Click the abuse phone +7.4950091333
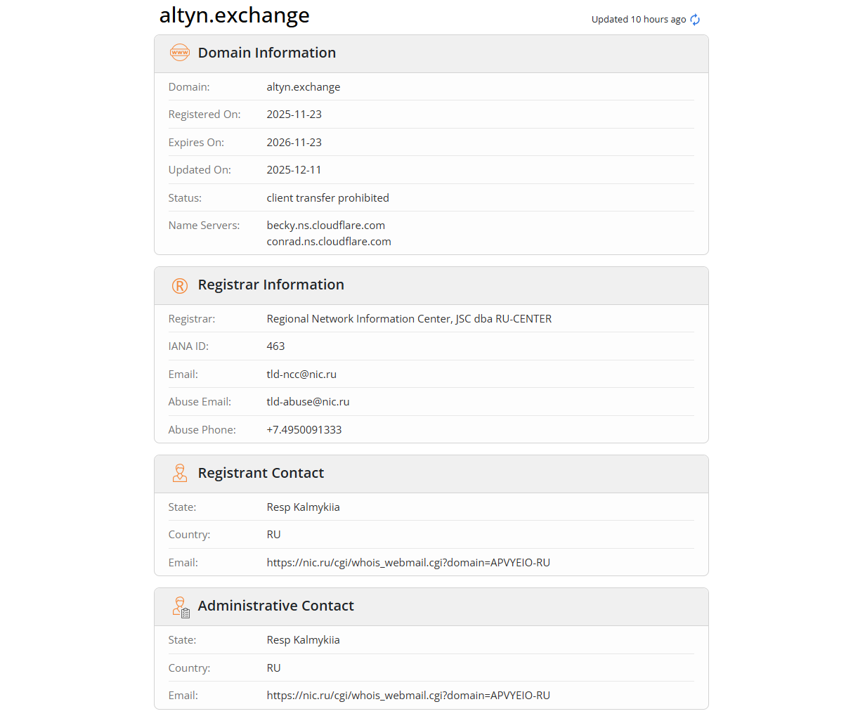This screenshot has width=865, height=716. 304,430
